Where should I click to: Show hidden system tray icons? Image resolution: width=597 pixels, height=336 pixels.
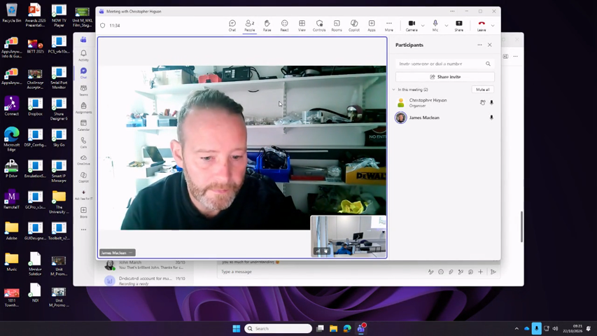(517, 328)
